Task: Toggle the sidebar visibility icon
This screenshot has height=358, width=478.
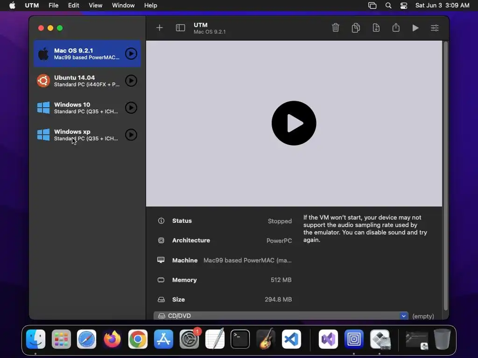Action: [181, 28]
